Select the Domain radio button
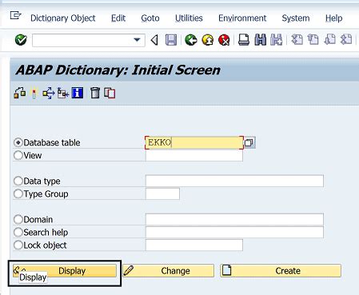 (18, 219)
